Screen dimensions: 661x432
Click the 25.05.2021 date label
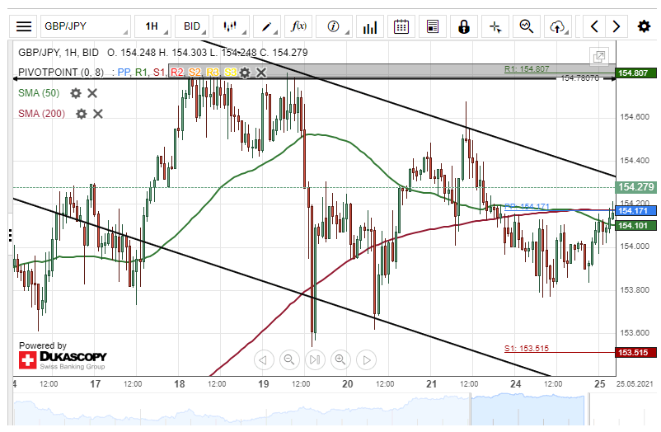pyautogui.click(x=635, y=384)
